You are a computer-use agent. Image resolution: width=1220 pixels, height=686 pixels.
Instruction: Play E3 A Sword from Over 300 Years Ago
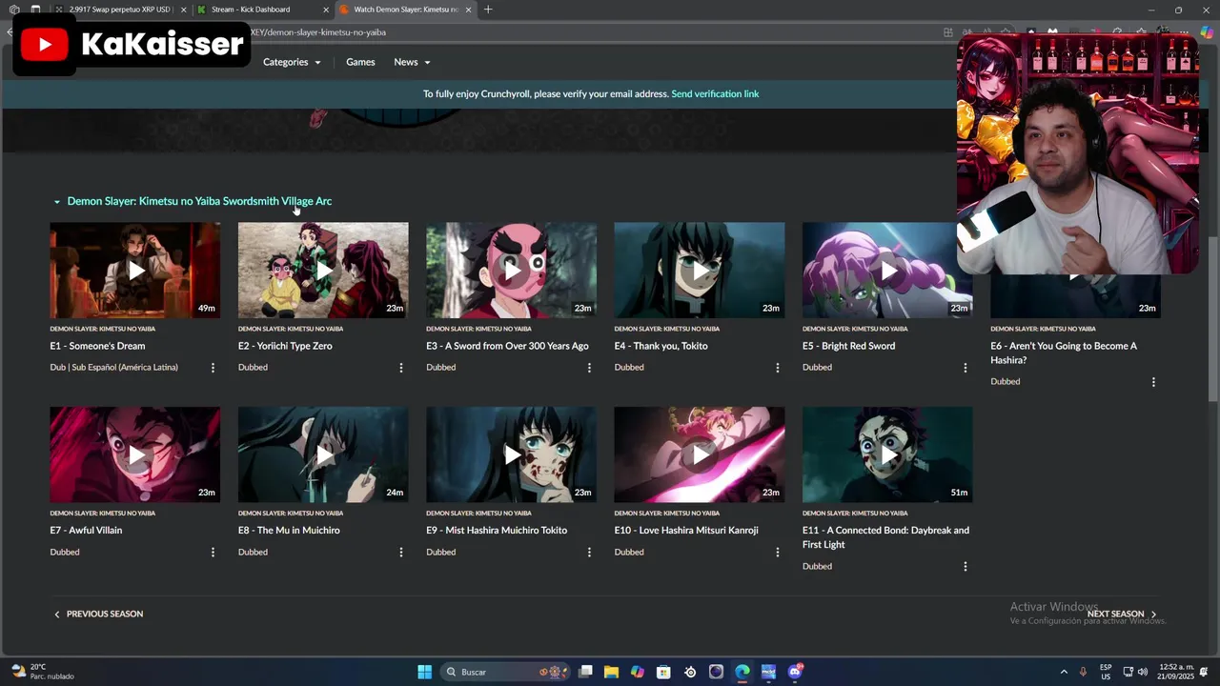511,271
